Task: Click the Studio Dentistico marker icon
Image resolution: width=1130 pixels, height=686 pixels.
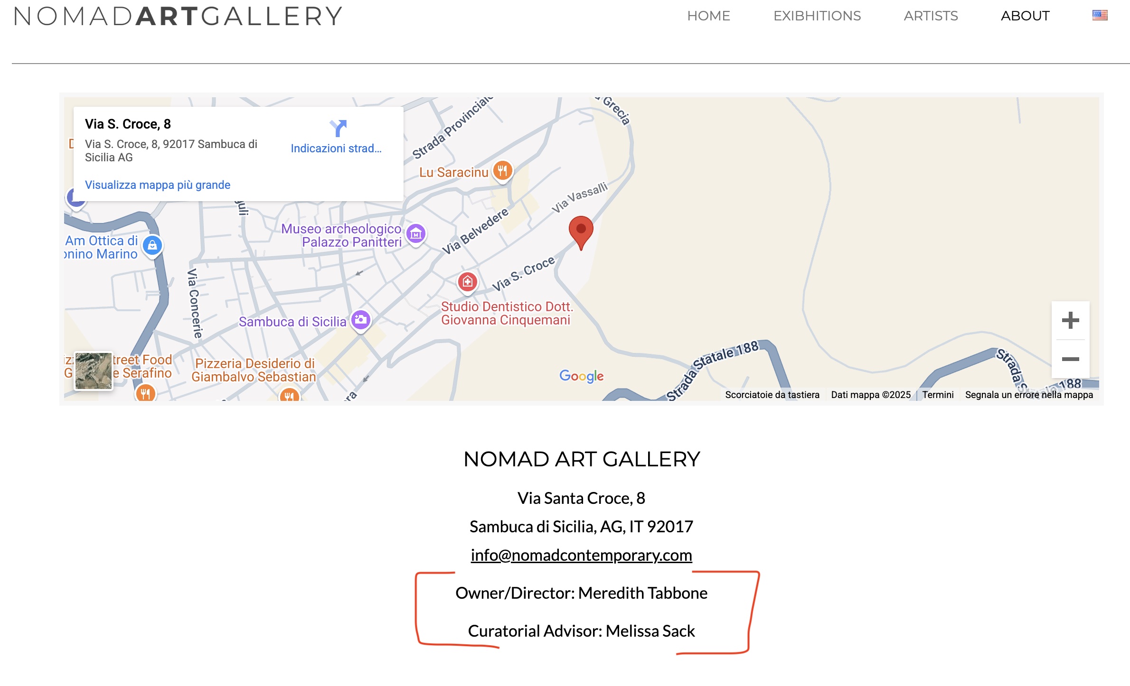Action: (x=467, y=282)
